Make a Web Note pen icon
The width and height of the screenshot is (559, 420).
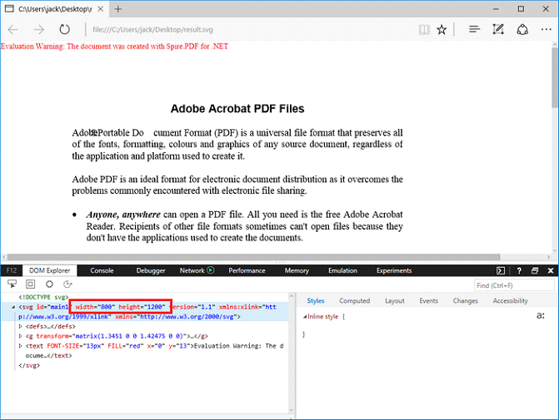[498, 30]
